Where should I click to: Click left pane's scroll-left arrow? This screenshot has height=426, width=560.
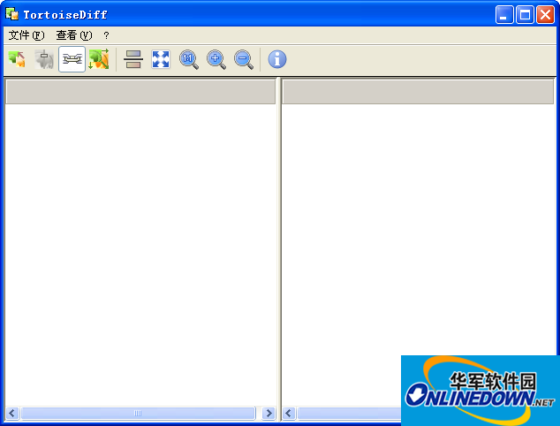click(x=12, y=414)
